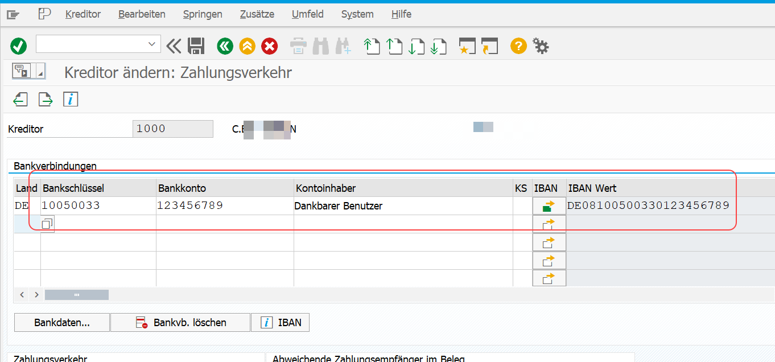The image size is (775, 362).
Task: Go to previous screen page icon
Action: click(20, 100)
